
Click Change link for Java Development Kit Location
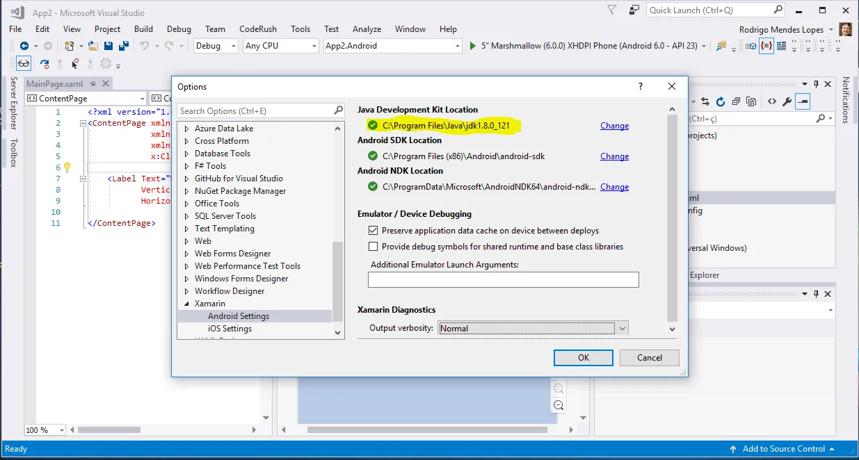point(614,126)
